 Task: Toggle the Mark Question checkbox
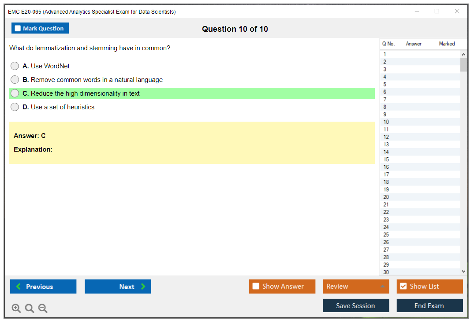(x=18, y=29)
